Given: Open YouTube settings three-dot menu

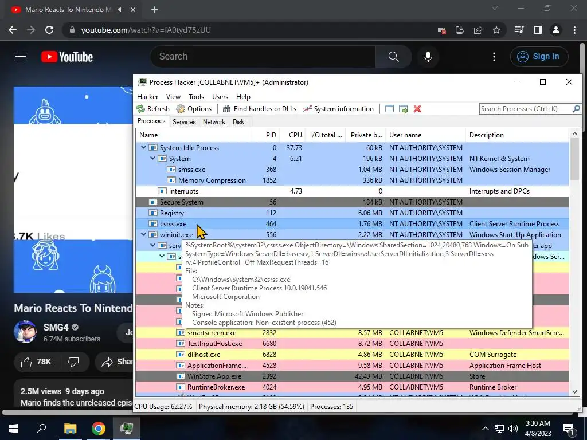Looking at the screenshot, I should pos(494,57).
